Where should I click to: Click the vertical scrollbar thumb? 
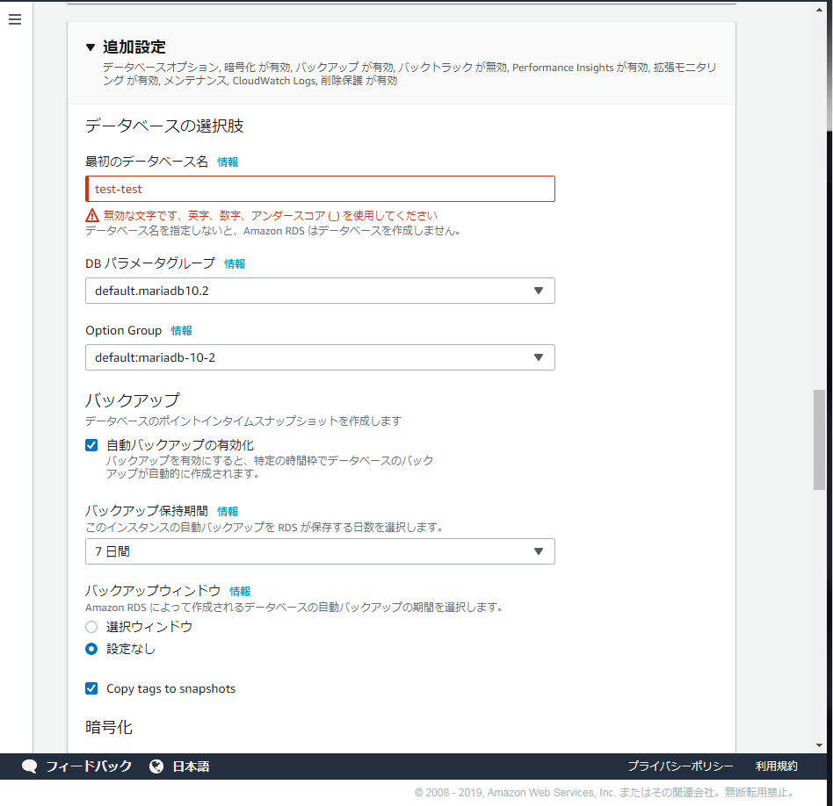pos(819,440)
